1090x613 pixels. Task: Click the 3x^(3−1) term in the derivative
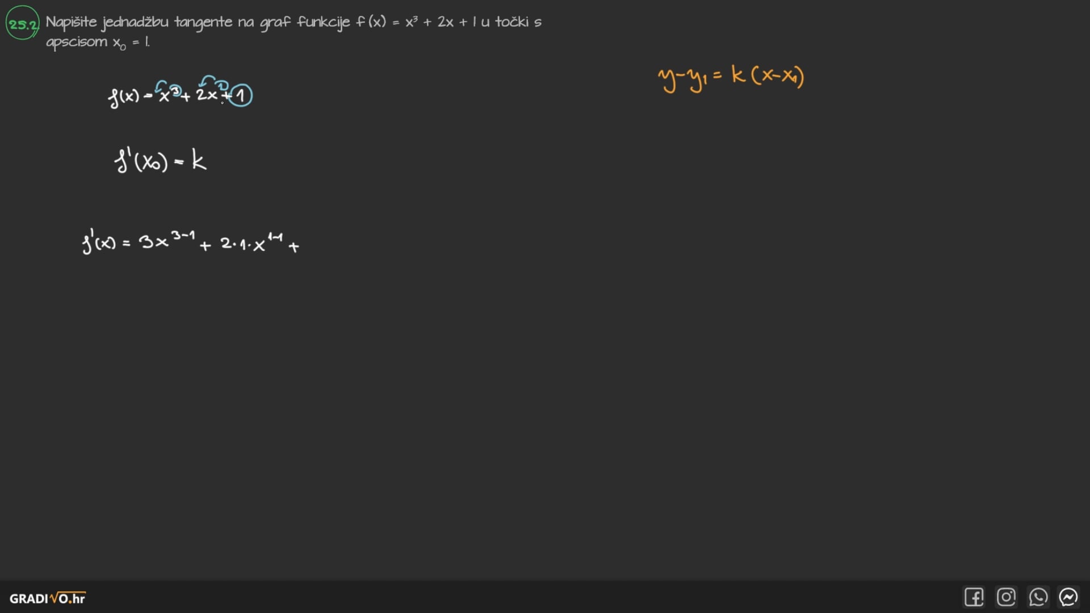tap(167, 241)
